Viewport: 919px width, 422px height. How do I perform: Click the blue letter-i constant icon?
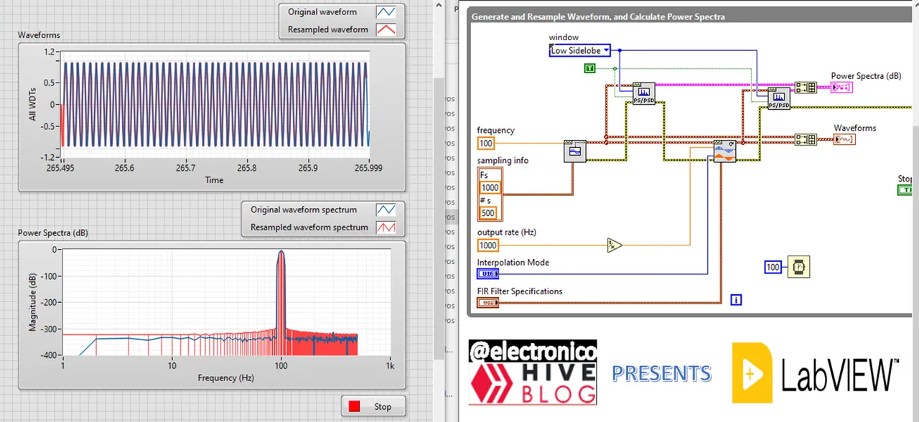(x=735, y=300)
